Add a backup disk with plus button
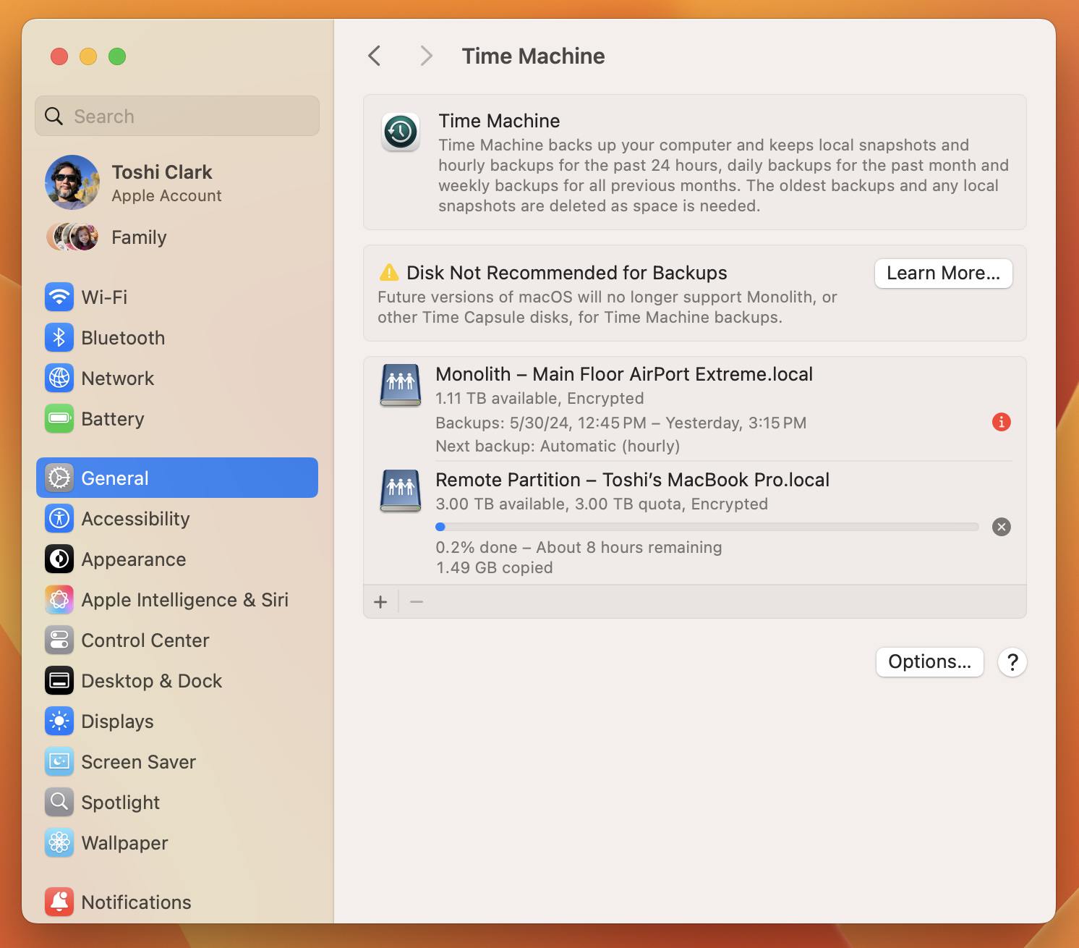Viewport: 1079px width, 948px height. tap(380, 601)
